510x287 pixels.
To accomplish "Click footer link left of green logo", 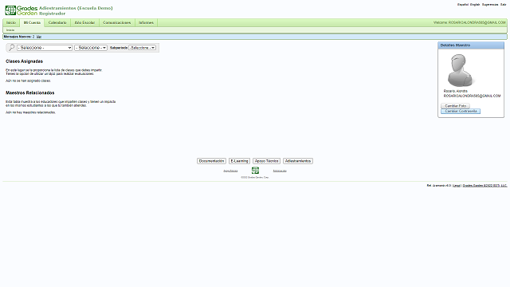I will tap(230, 171).
